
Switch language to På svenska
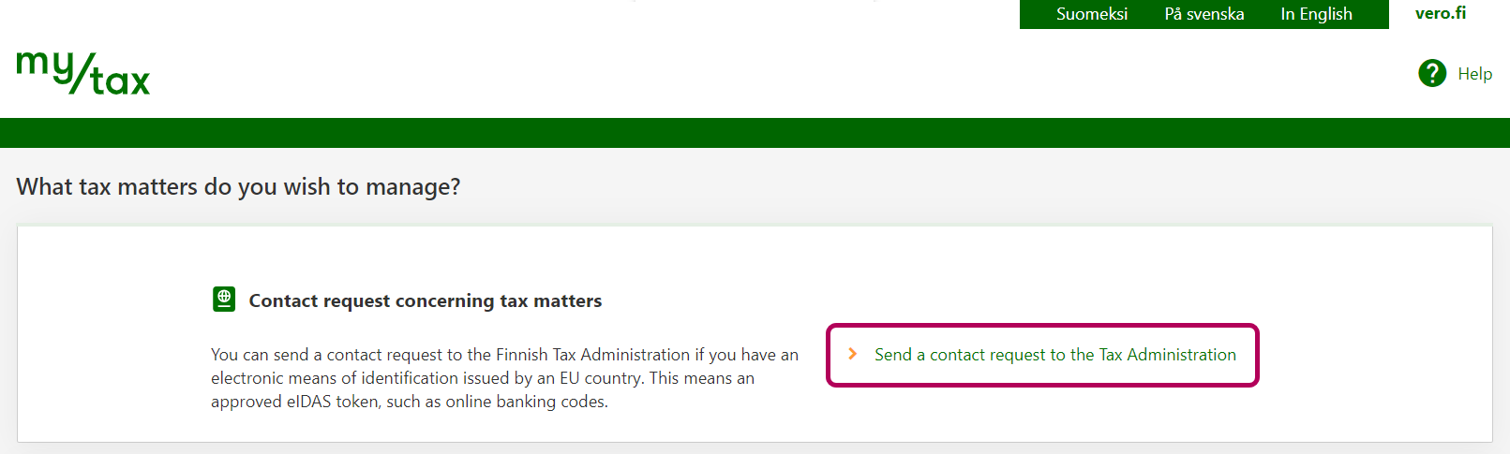(1204, 14)
